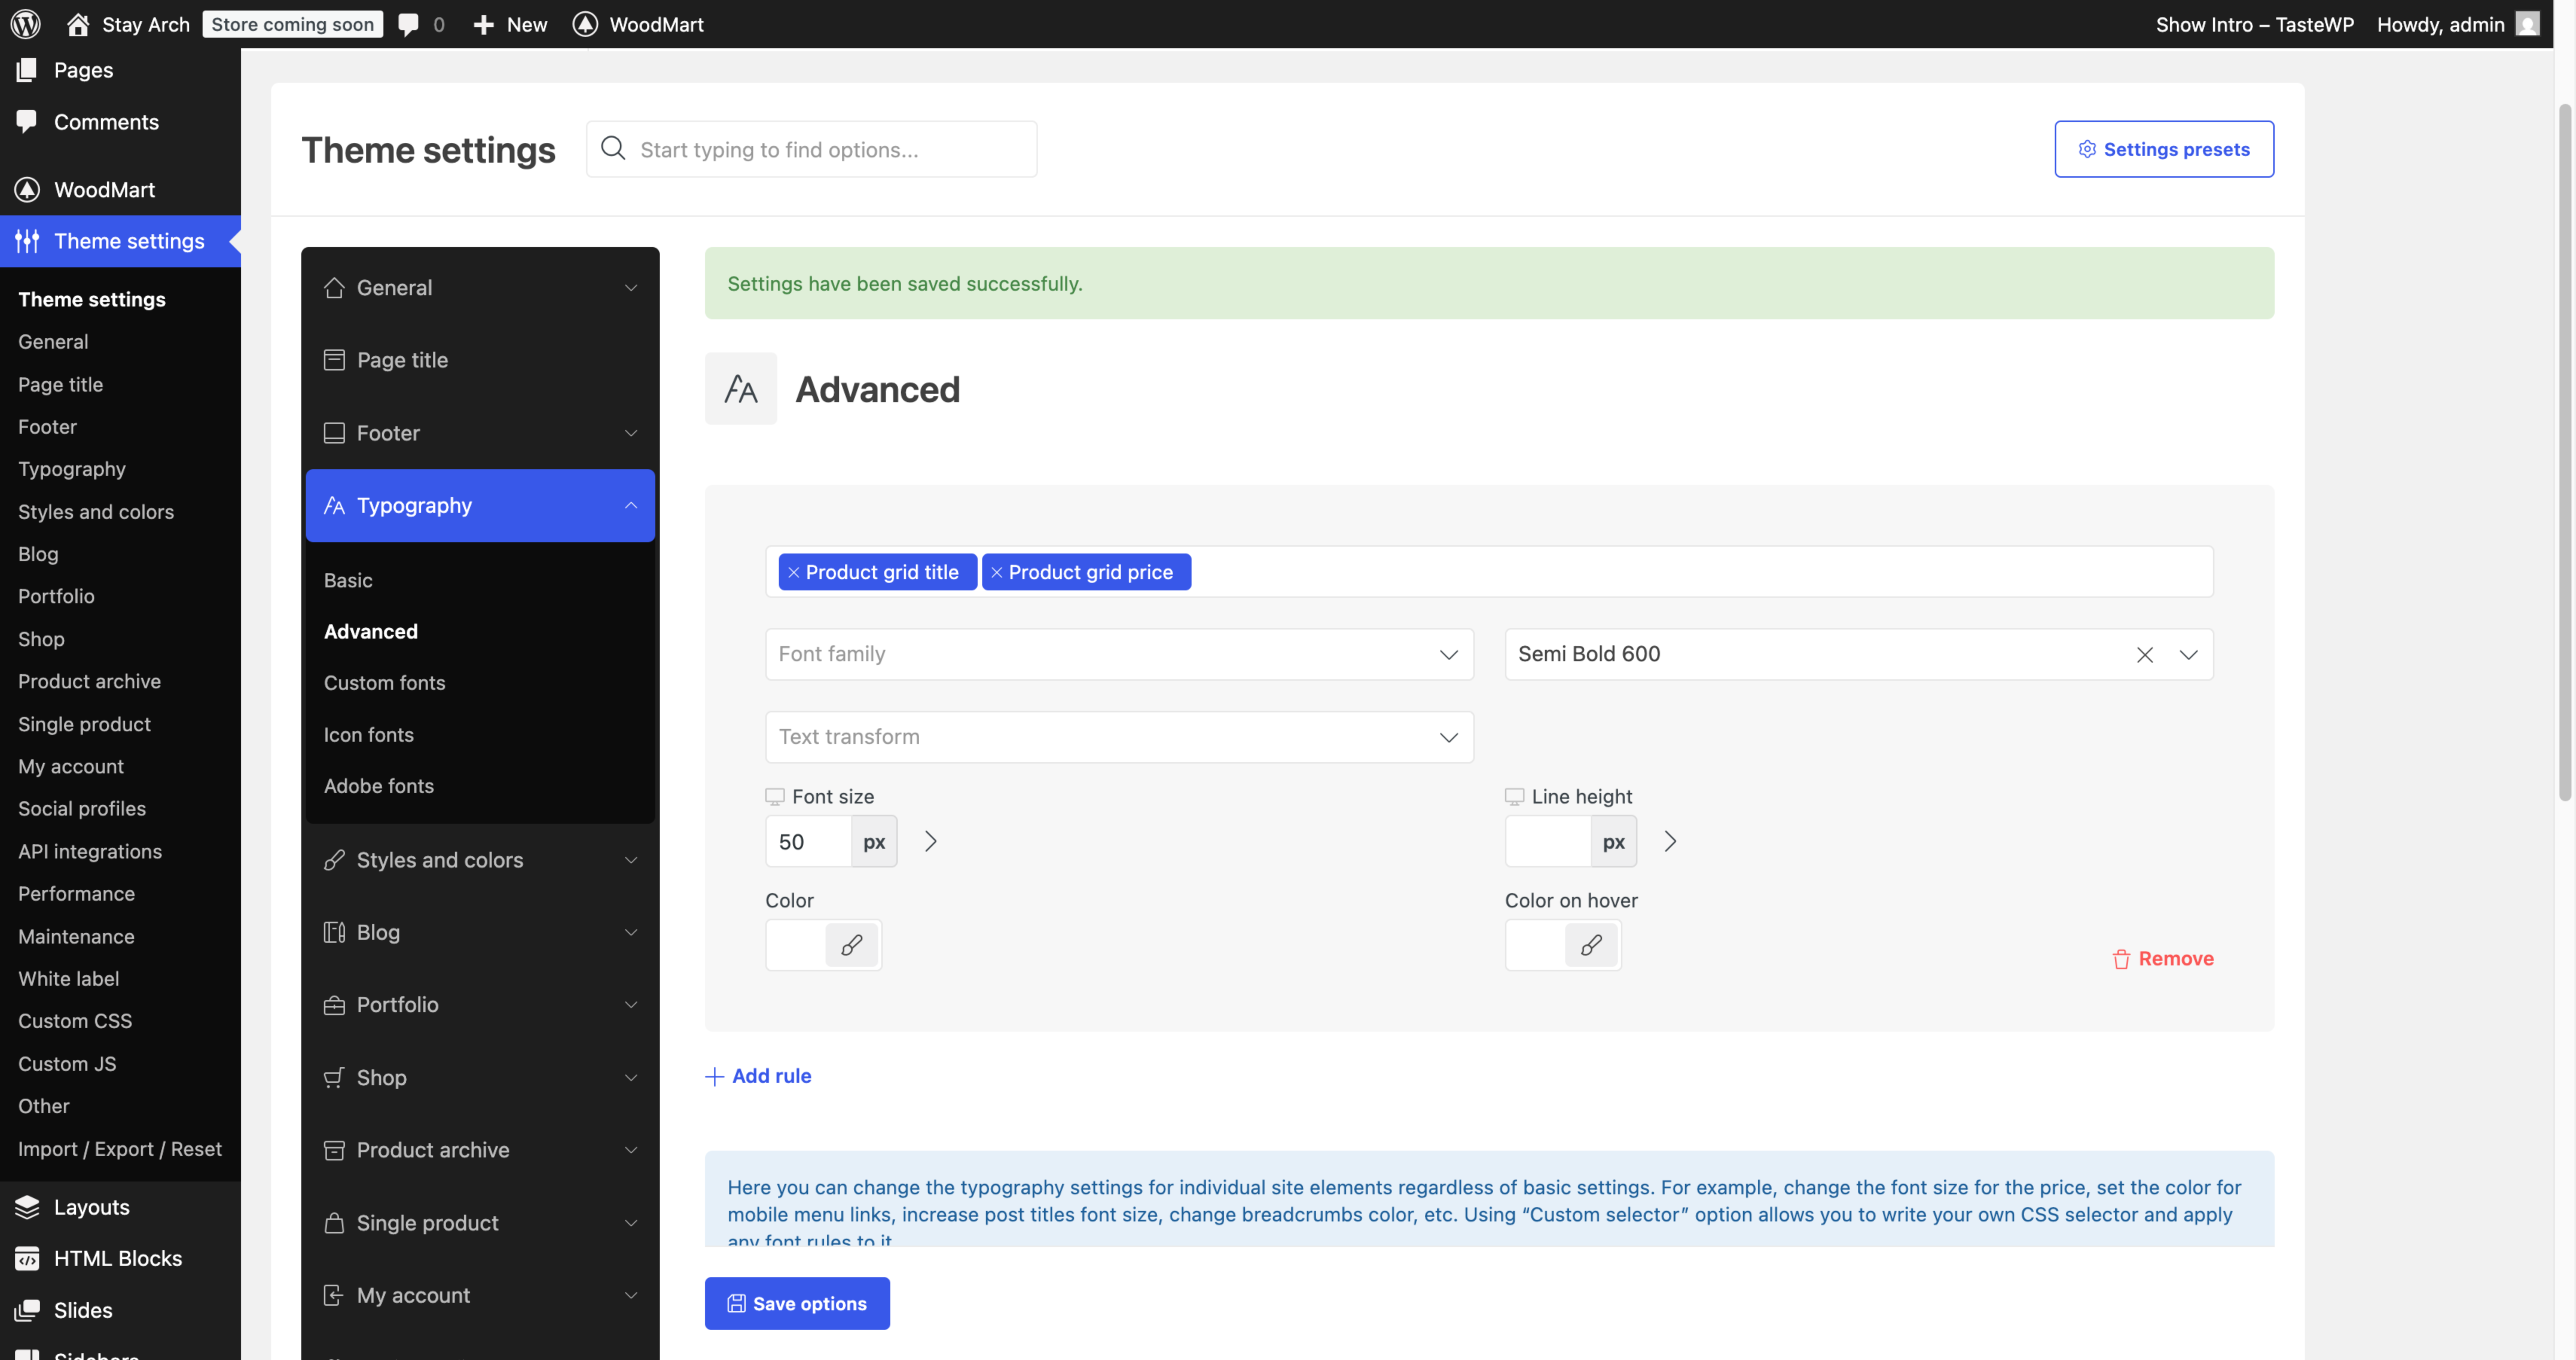Click Add rule link

[758, 1076]
